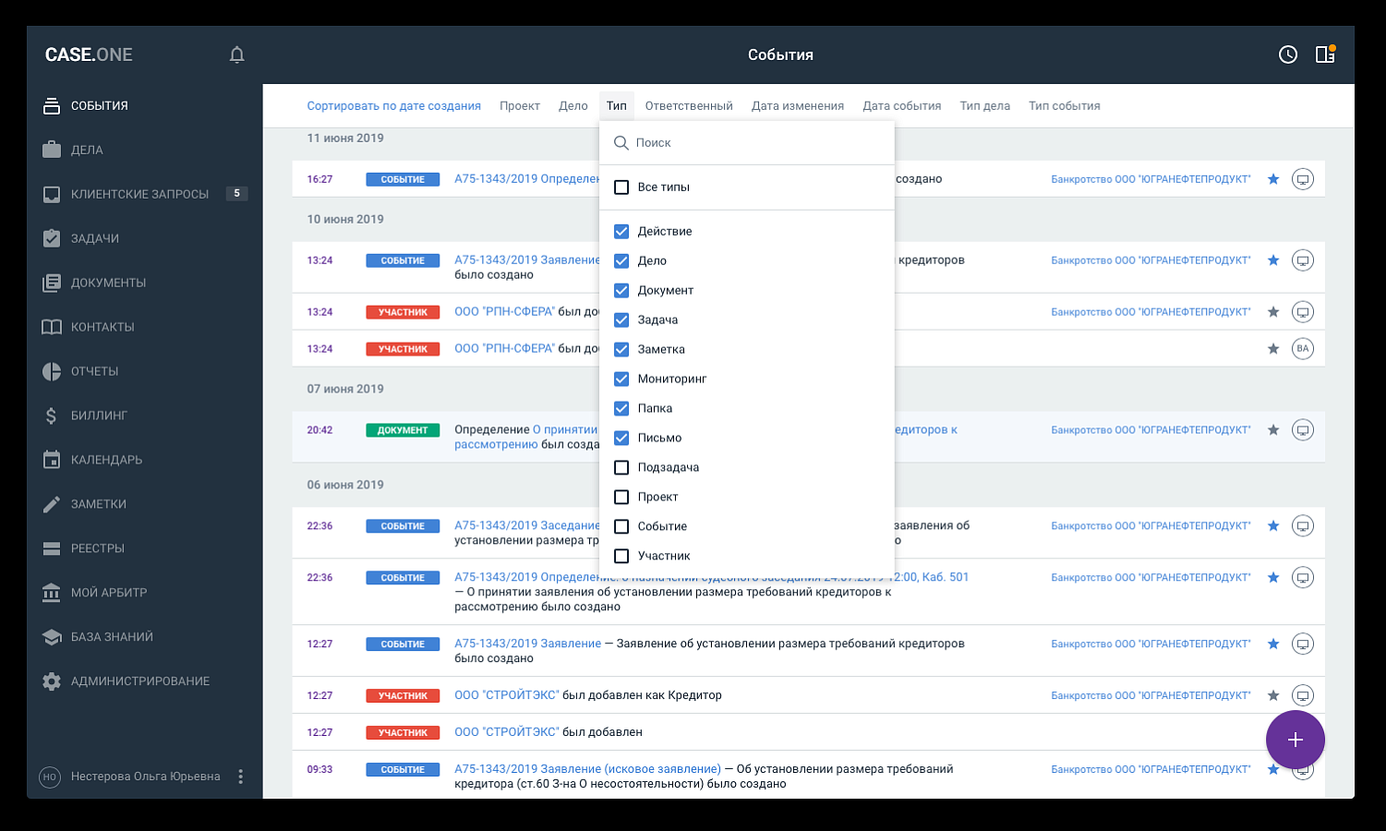Click the BA avatar on third 13:24 row
The width and height of the screenshot is (1386, 831).
point(1303,348)
